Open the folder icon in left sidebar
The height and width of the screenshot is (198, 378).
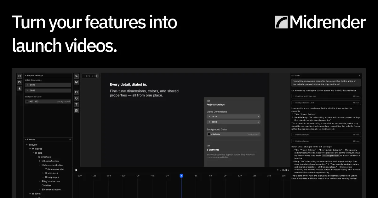20,82
